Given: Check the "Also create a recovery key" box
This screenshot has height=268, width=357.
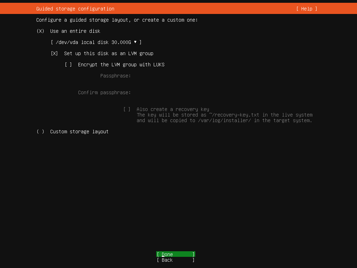Looking at the screenshot, I should pos(127,109).
